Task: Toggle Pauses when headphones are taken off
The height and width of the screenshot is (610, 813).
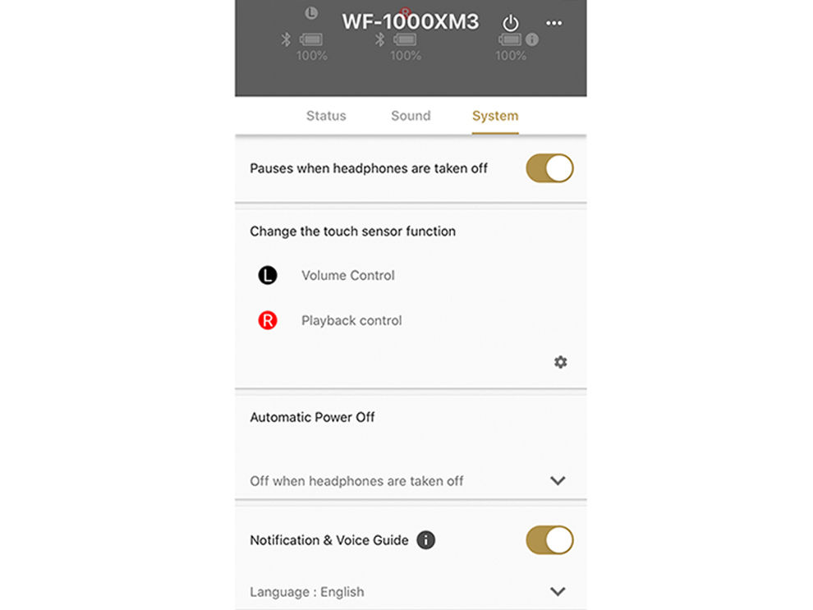Action: (x=549, y=168)
